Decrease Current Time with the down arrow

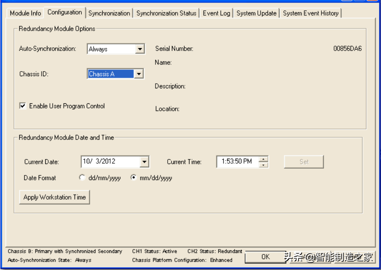(x=263, y=165)
